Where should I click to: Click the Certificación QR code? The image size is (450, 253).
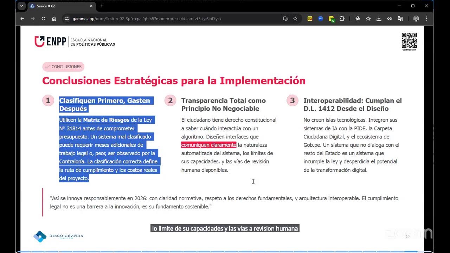click(409, 41)
